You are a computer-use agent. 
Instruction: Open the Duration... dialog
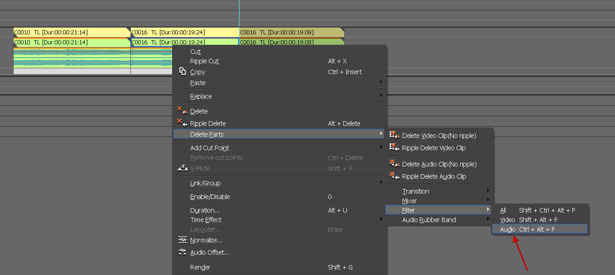click(x=205, y=210)
